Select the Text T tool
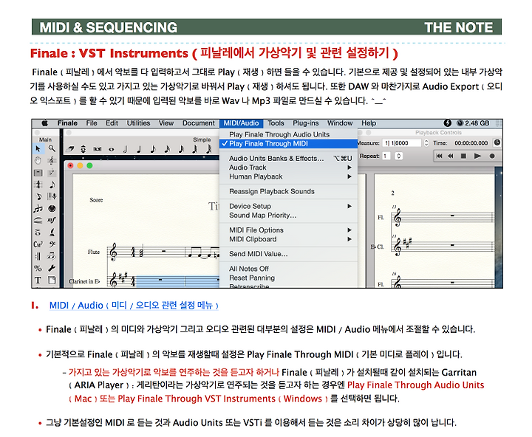 click(x=38, y=281)
